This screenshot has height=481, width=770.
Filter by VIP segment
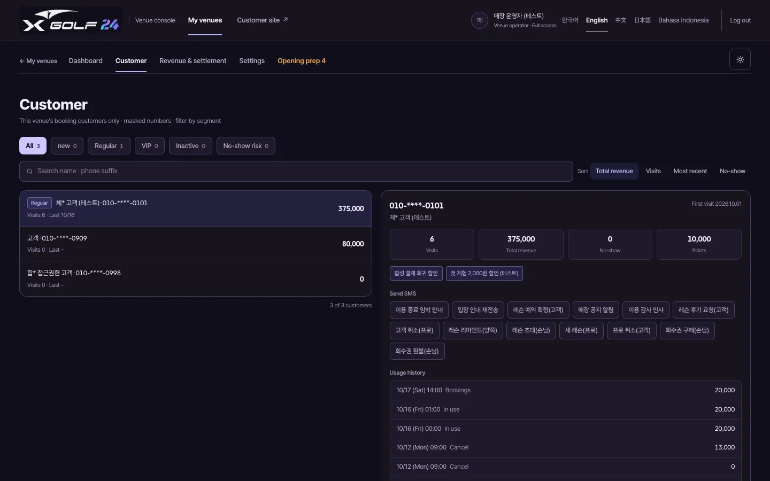click(x=150, y=146)
